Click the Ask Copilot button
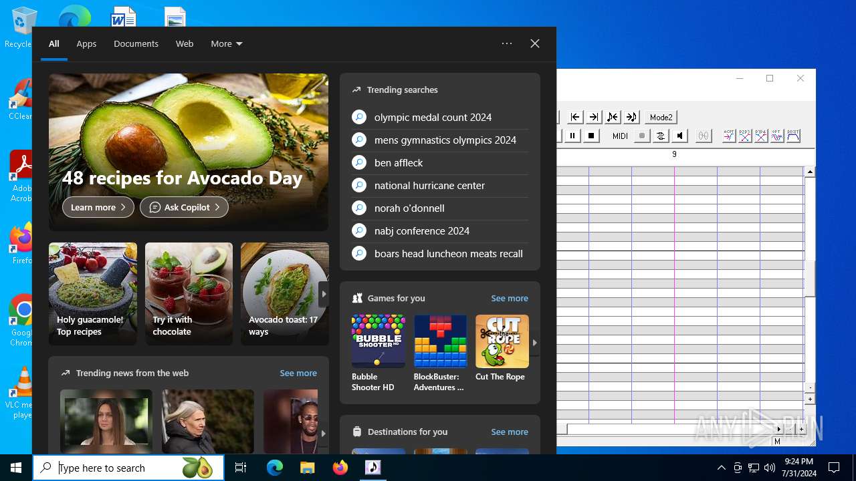The image size is (856, 481). click(184, 207)
